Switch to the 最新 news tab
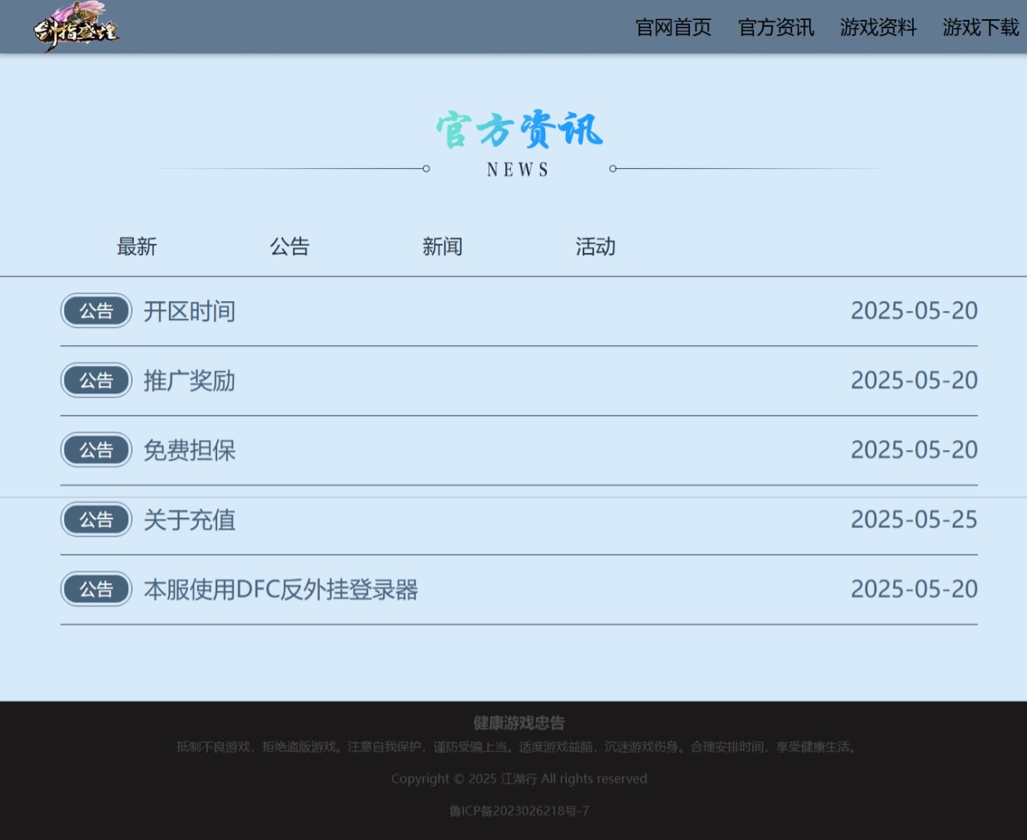The width and height of the screenshot is (1027, 840). point(136,247)
